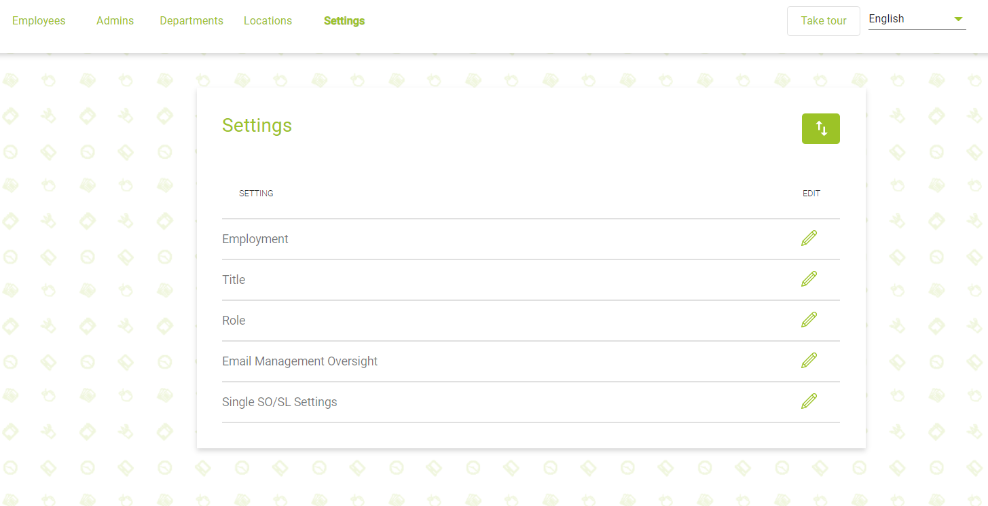Click the Single SO/SL Settings row label
Viewport: 988px width, 506px height.
pyautogui.click(x=279, y=402)
